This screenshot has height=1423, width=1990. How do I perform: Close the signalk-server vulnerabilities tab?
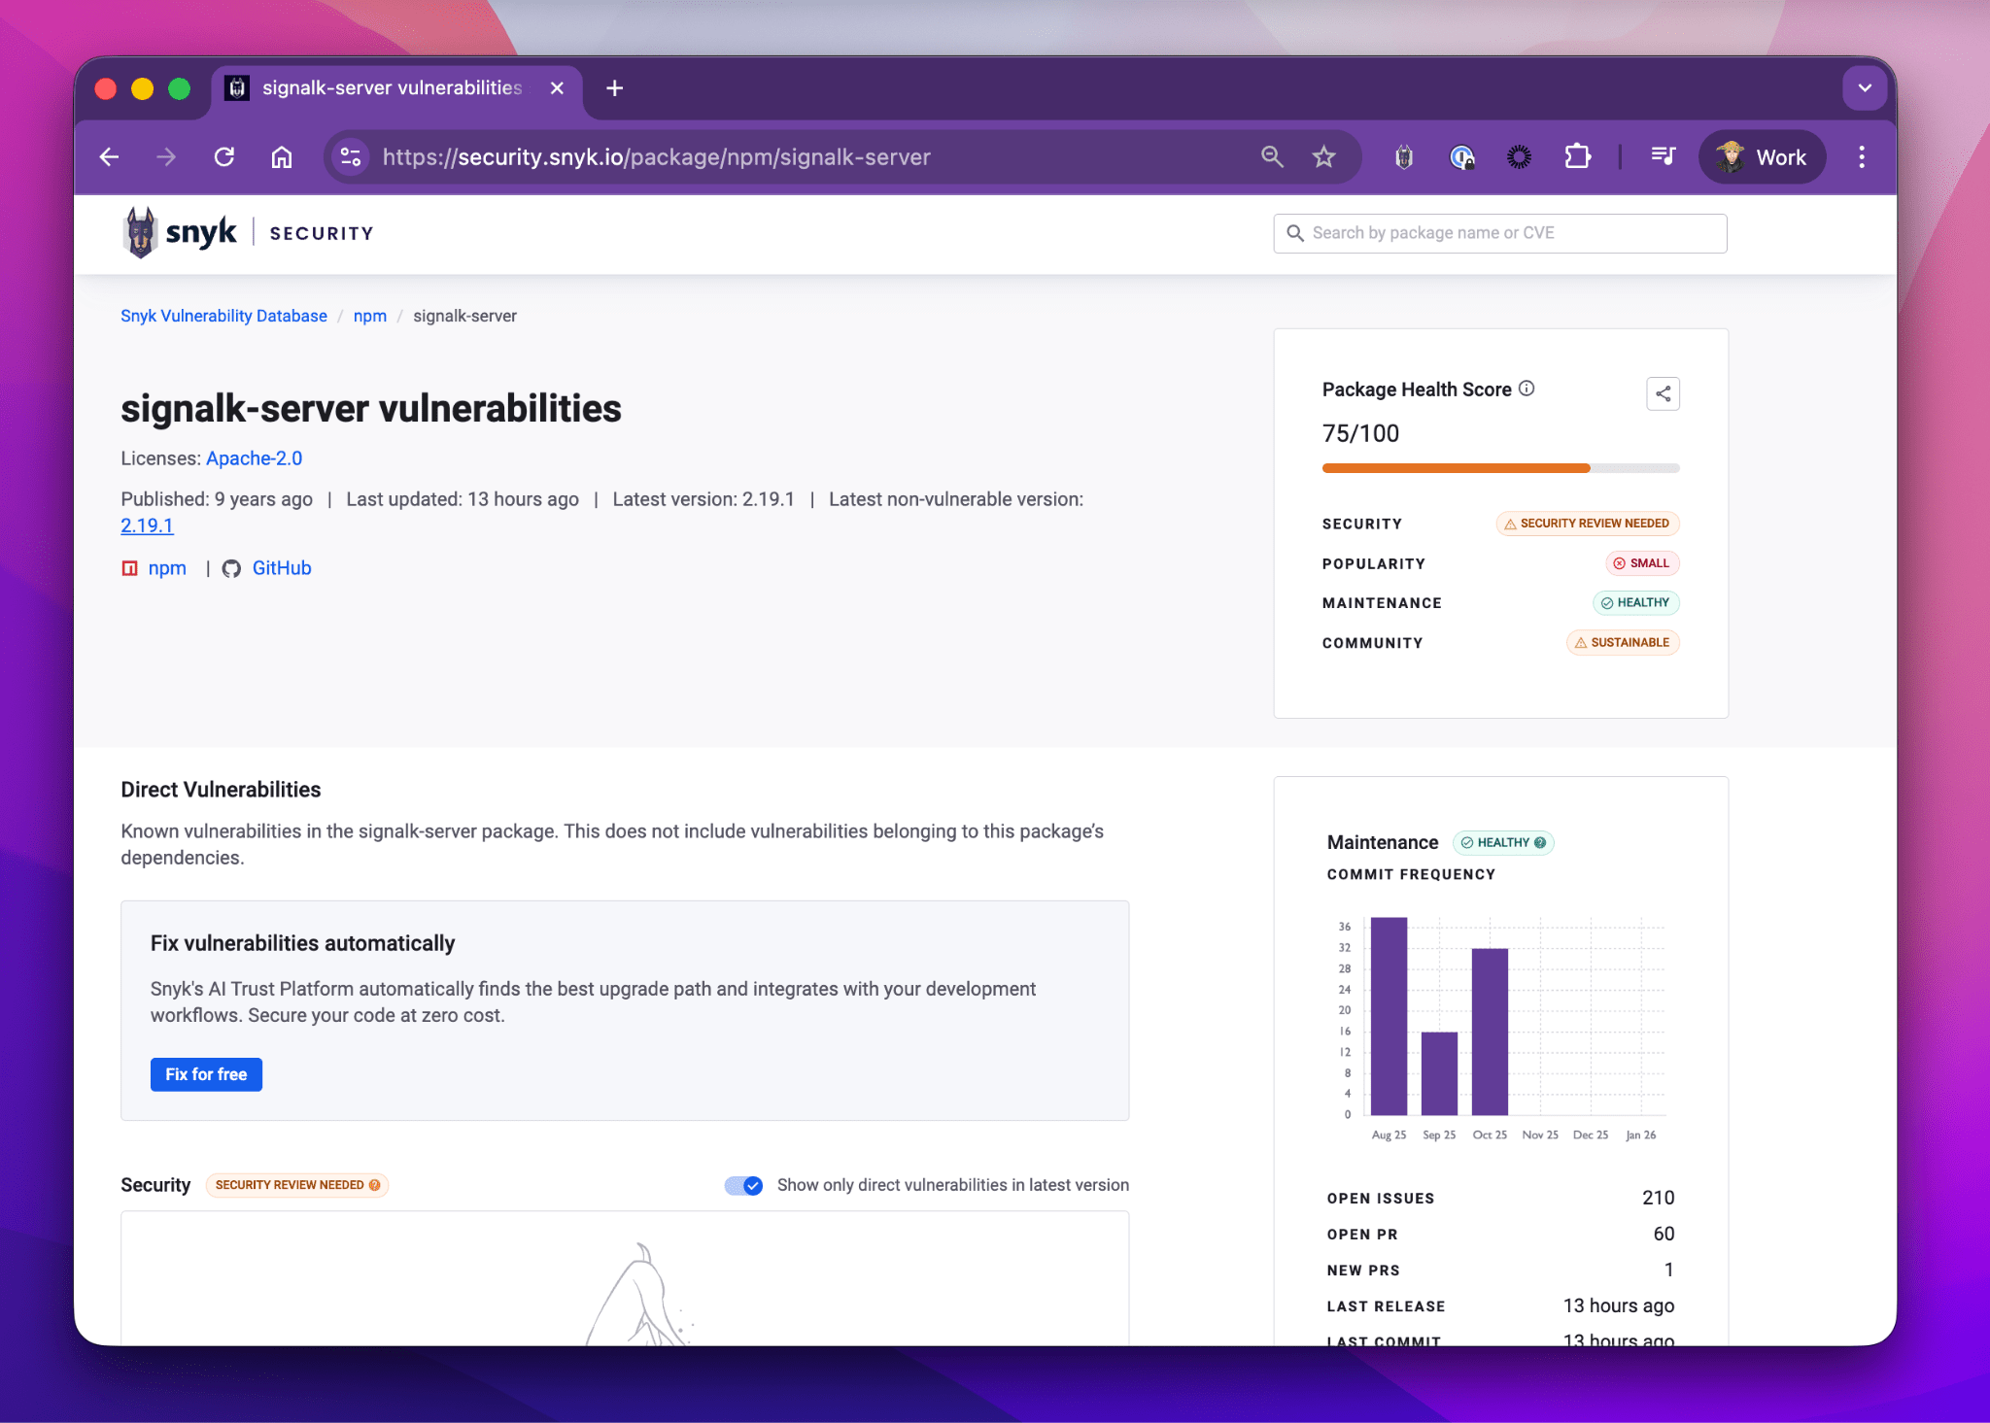tap(557, 88)
